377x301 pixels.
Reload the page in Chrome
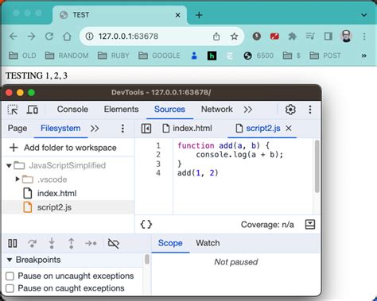49,37
